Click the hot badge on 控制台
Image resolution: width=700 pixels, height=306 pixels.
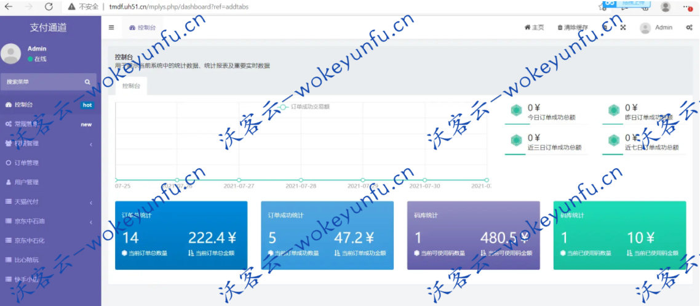pos(87,105)
